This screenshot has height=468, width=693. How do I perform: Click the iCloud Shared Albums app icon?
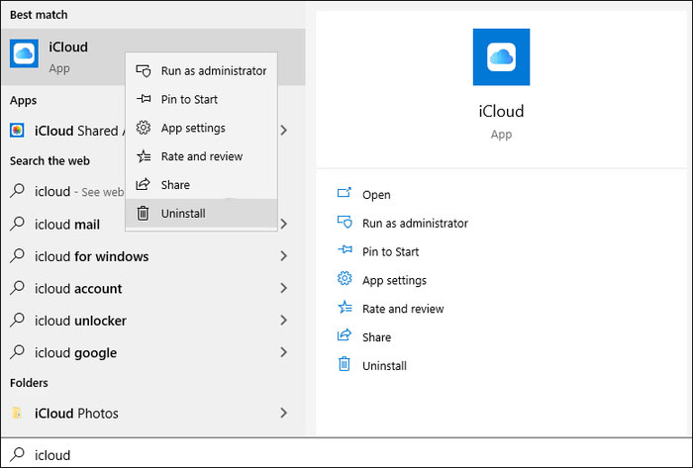pyautogui.click(x=17, y=131)
